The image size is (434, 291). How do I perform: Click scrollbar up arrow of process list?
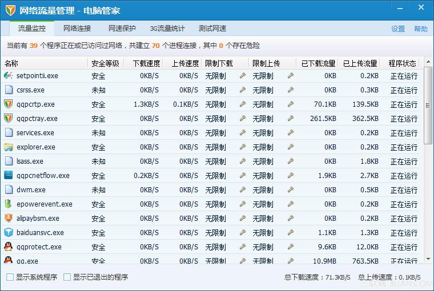(x=428, y=62)
